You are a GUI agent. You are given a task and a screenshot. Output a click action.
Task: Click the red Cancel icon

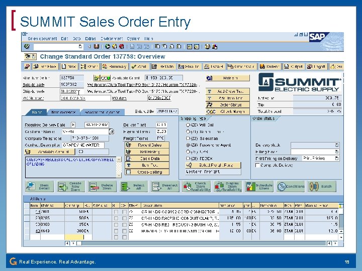(x=122, y=47)
